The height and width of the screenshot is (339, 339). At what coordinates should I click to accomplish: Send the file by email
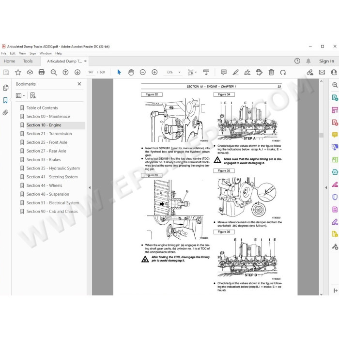322,72
